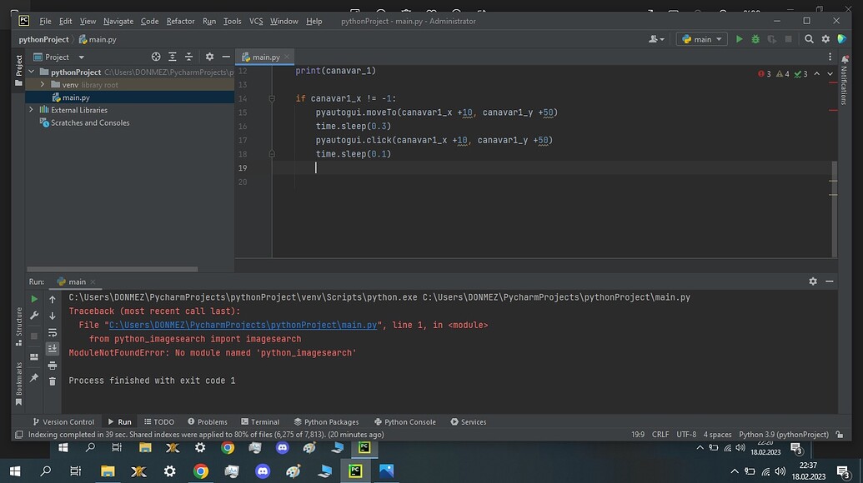Open IDE settings gear in top toolbar
The image size is (863, 483).
point(825,39)
